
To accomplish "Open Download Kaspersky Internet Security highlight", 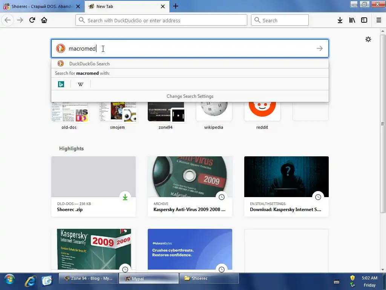I will 286,187.
